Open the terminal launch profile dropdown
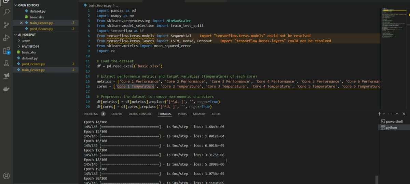The image size is (410, 184). click(x=384, y=114)
